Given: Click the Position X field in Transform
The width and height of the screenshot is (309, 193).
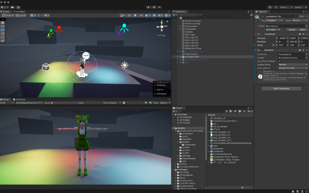Looking at the screenshot, I should pos(282,38).
